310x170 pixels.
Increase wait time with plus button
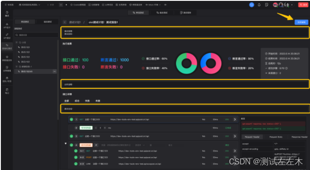click(x=105, y=128)
